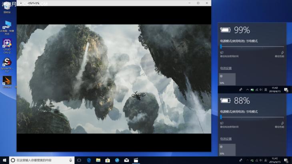
Task: Close the video player window
Action: pyautogui.click(x=207, y=3)
